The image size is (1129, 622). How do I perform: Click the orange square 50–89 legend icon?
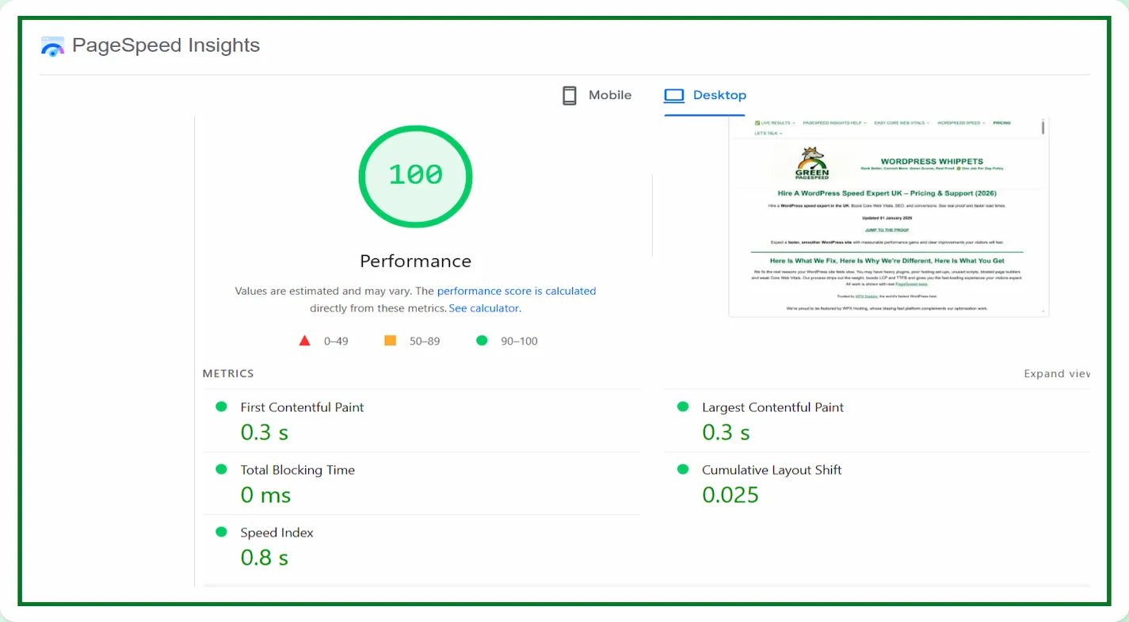(x=390, y=341)
